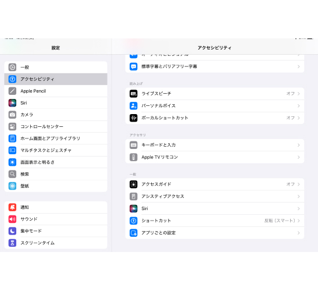Viewport: 318px width, 291px height.
Task: Tap the 画面表示と明るさ sun icon
Action: click(x=12, y=162)
